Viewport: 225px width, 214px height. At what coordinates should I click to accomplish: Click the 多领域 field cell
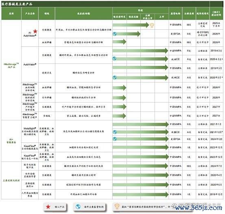click(x=47, y=116)
